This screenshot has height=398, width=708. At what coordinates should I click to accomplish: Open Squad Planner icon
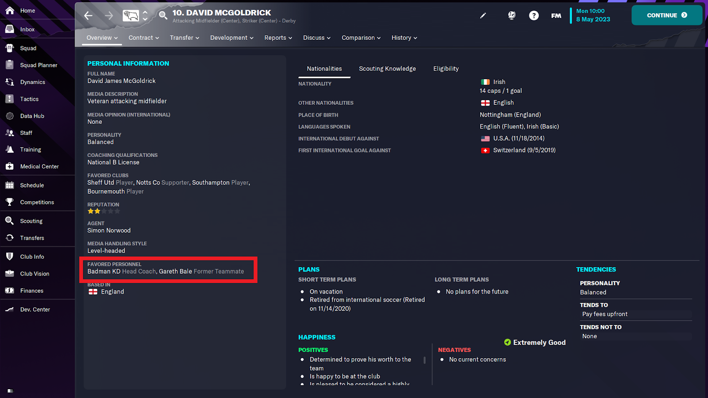point(10,65)
